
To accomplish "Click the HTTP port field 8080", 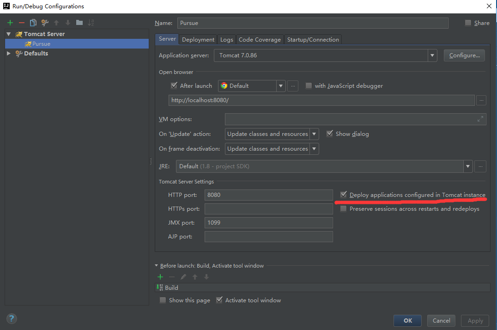I will (268, 195).
